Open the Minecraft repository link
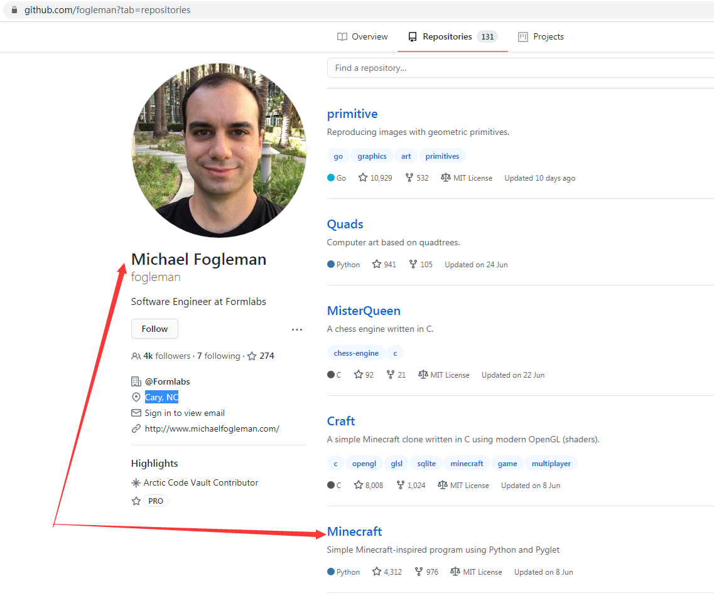This screenshot has width=714, height=596. tap(354, 531)
